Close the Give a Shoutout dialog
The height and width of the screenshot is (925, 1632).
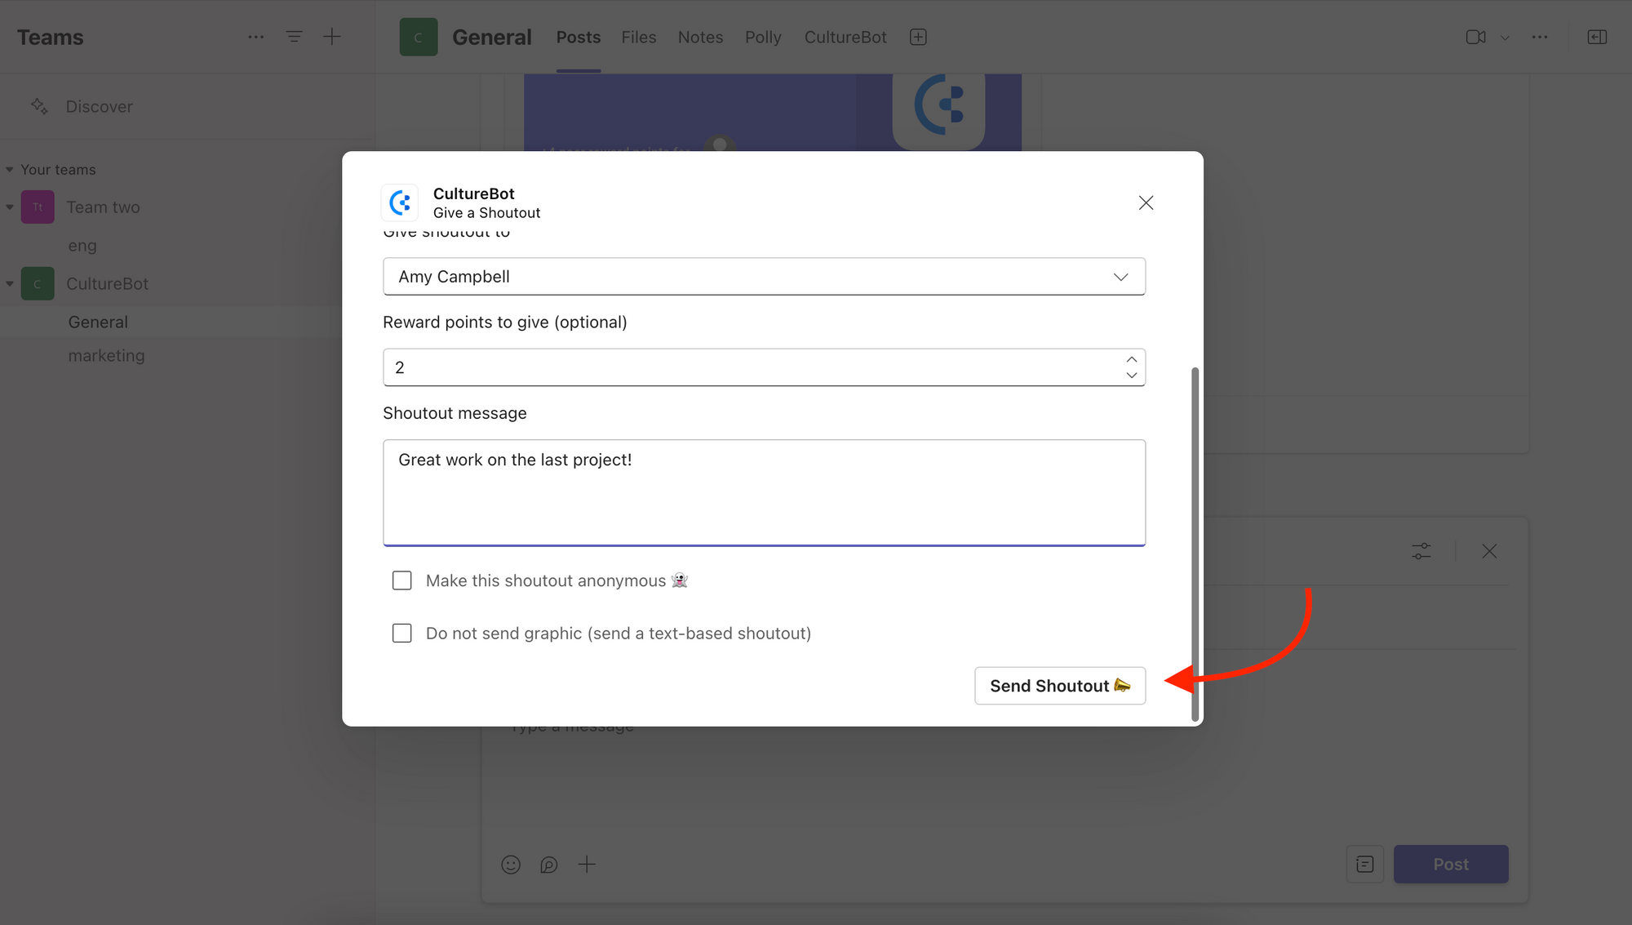1146,202
